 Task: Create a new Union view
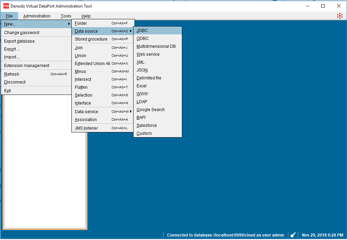coord(103,56)
